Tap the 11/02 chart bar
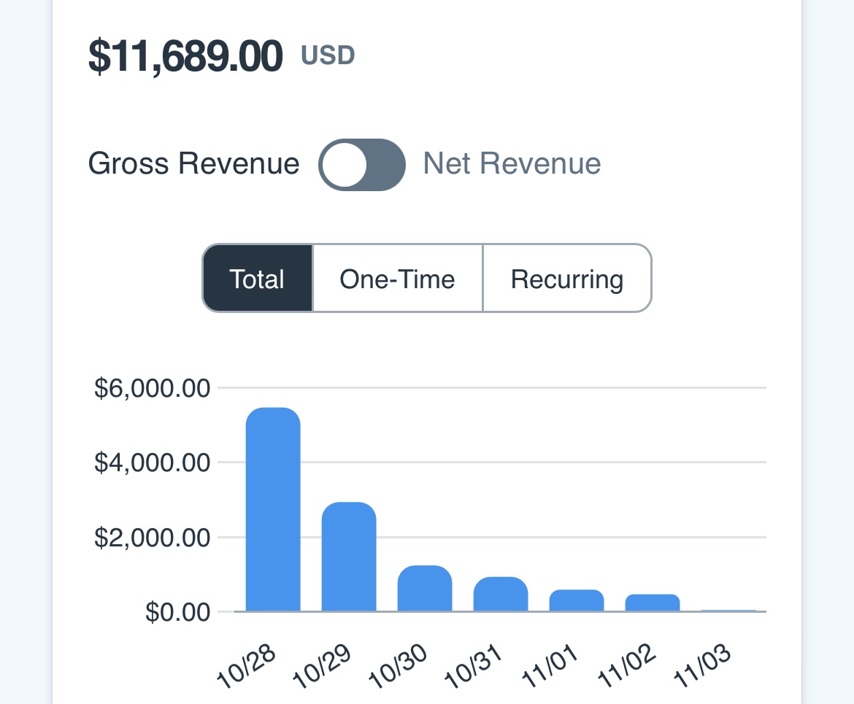This screenshot has height=704, width=854. (x=653, y=603)
